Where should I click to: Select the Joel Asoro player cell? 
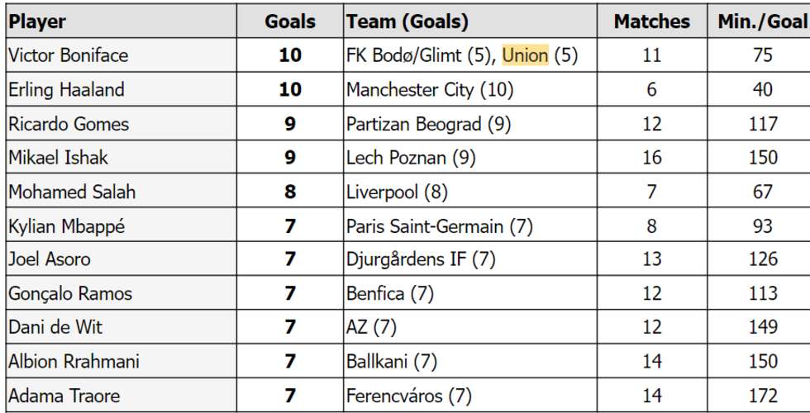[x=50, y=259]
